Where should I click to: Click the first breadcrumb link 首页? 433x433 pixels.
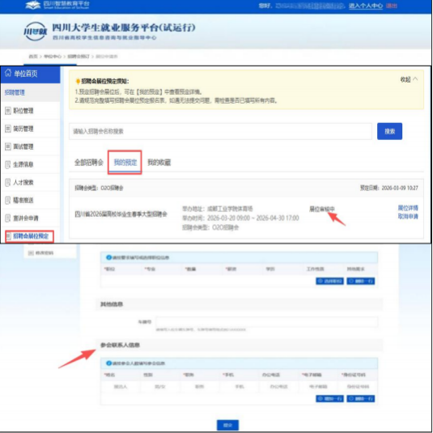[x=33, y=57]
